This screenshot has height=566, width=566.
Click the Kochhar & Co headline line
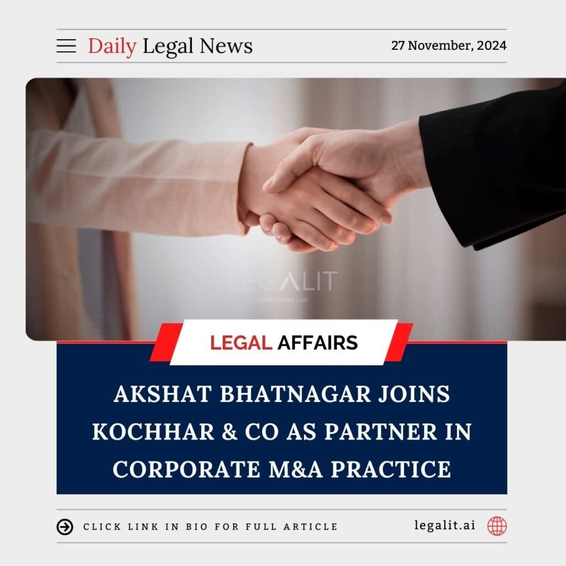tap(282, 432)
